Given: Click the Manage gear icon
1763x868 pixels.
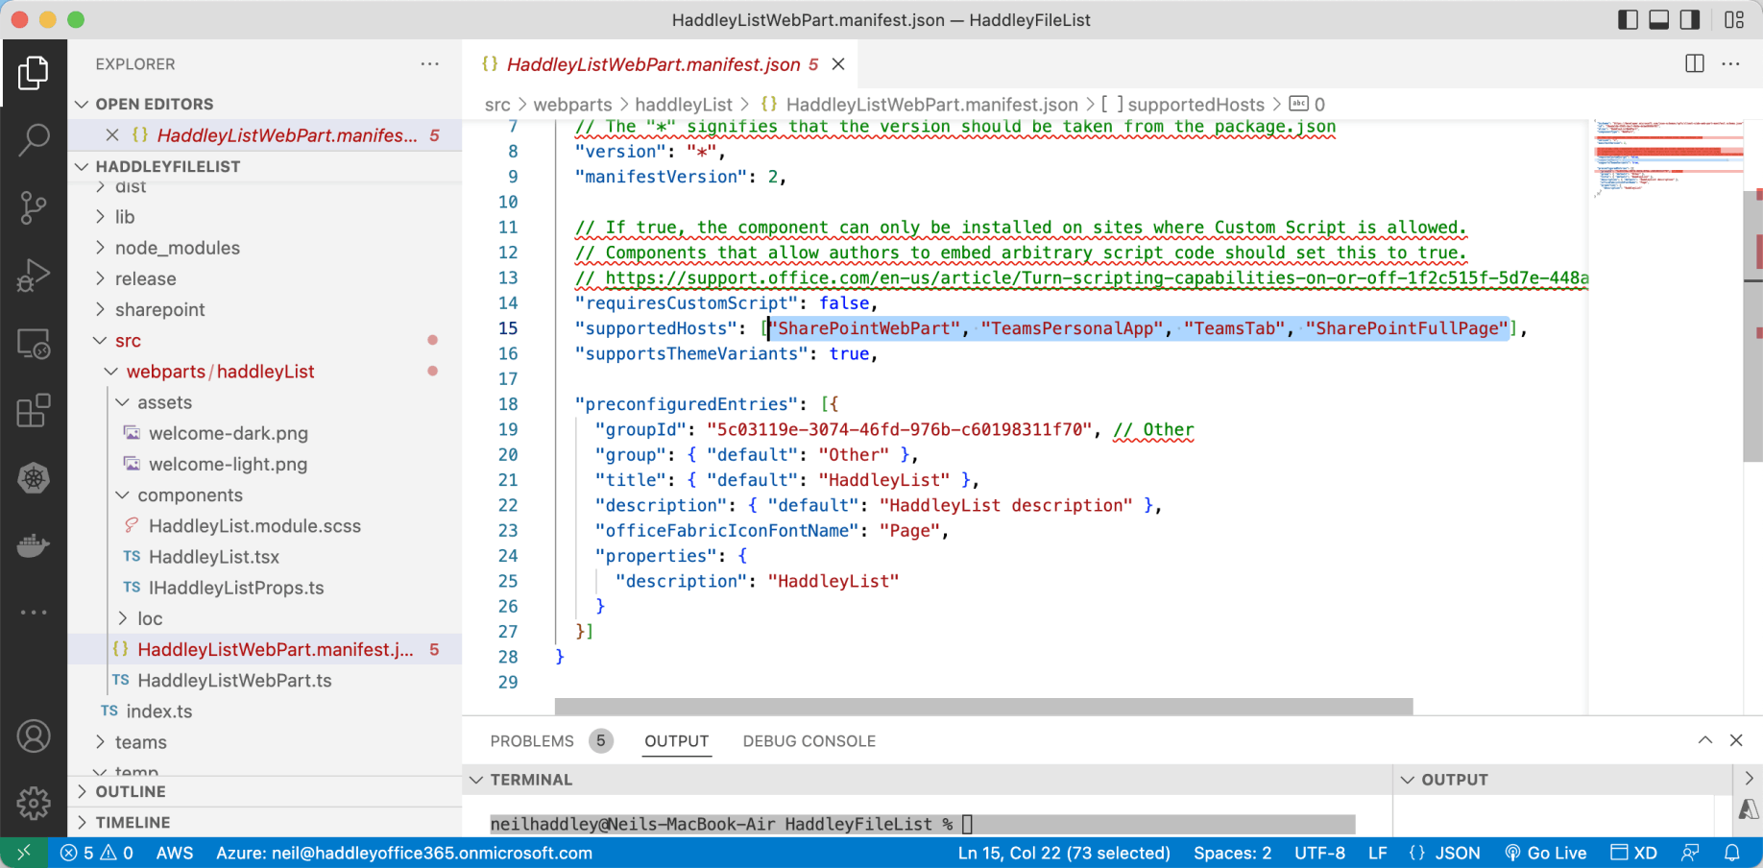Looking at the screenshot, I should (x=34, y=803).
